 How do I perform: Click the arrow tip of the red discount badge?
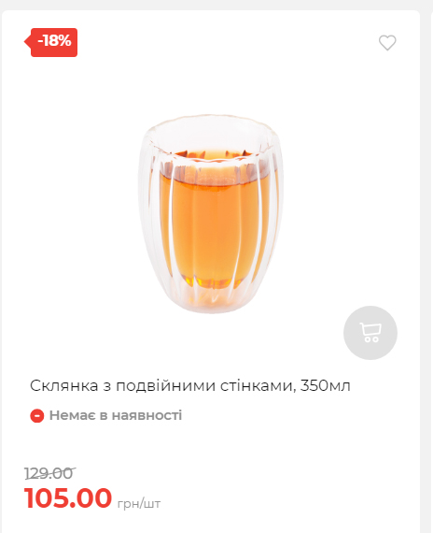27,42
